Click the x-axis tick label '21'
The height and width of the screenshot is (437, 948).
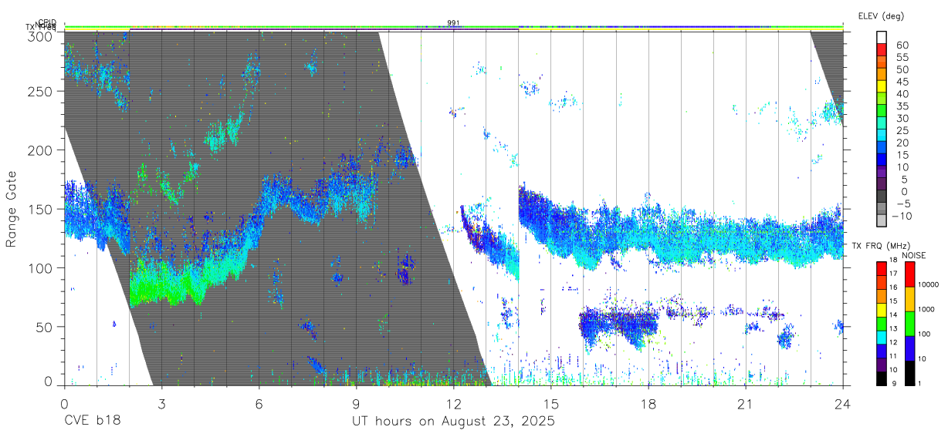(x=745, y=404)
